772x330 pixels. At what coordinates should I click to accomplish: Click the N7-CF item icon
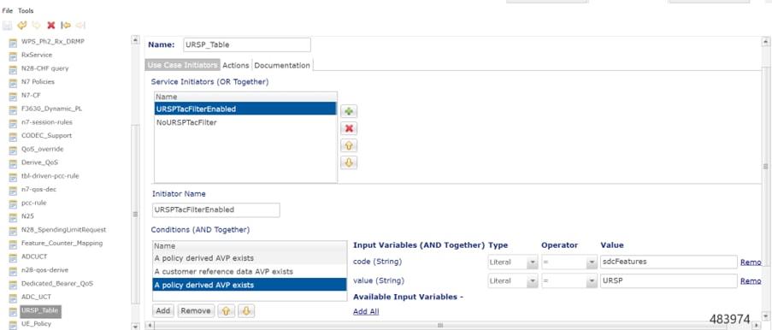click(14, 96)
